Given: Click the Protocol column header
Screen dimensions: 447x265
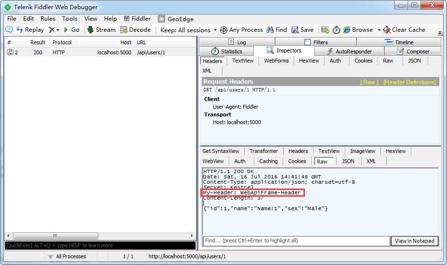Looking at the screenshot, I should click(x=62, y=42).
